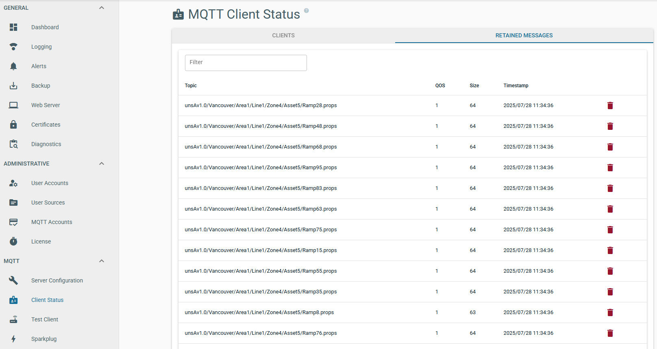Click the Sparkplug lightning icon
The image size is (657, 349).
pos(13,339)
